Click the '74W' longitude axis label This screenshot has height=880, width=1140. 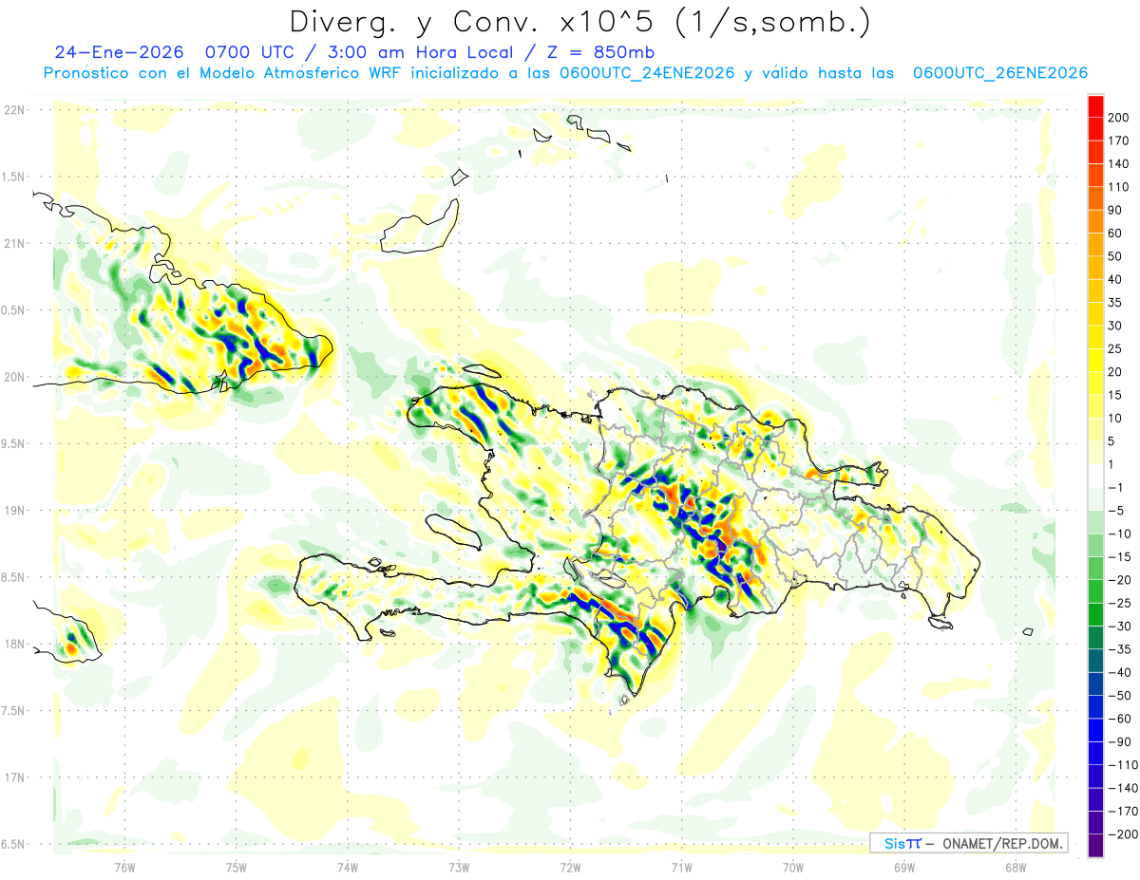pos(348,868)
